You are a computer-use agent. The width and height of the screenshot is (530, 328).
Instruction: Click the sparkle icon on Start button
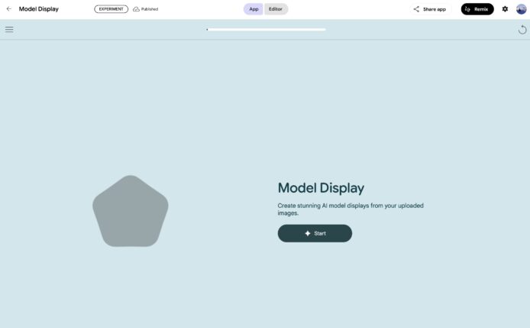coord(307,233)
